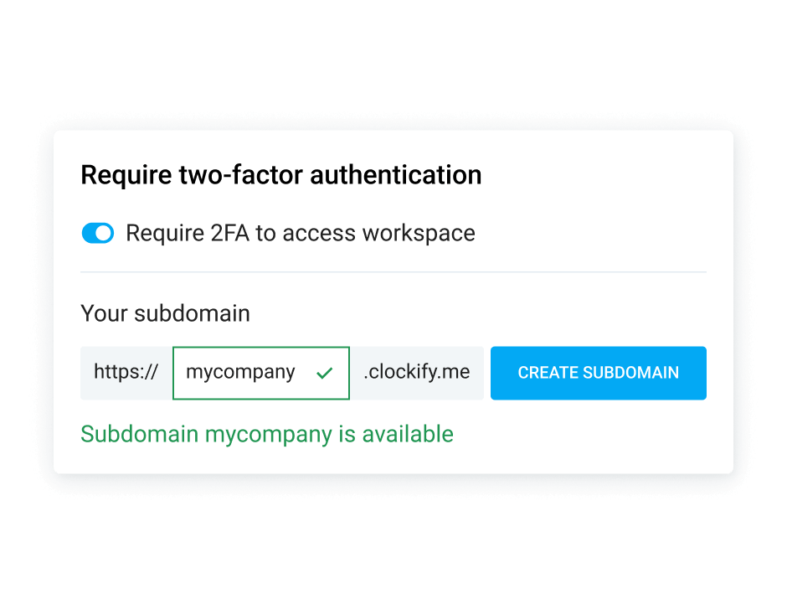Click the "Require 2FA to access workspace" label
This screenshot has width=787, height=604.
pos(300,233)
